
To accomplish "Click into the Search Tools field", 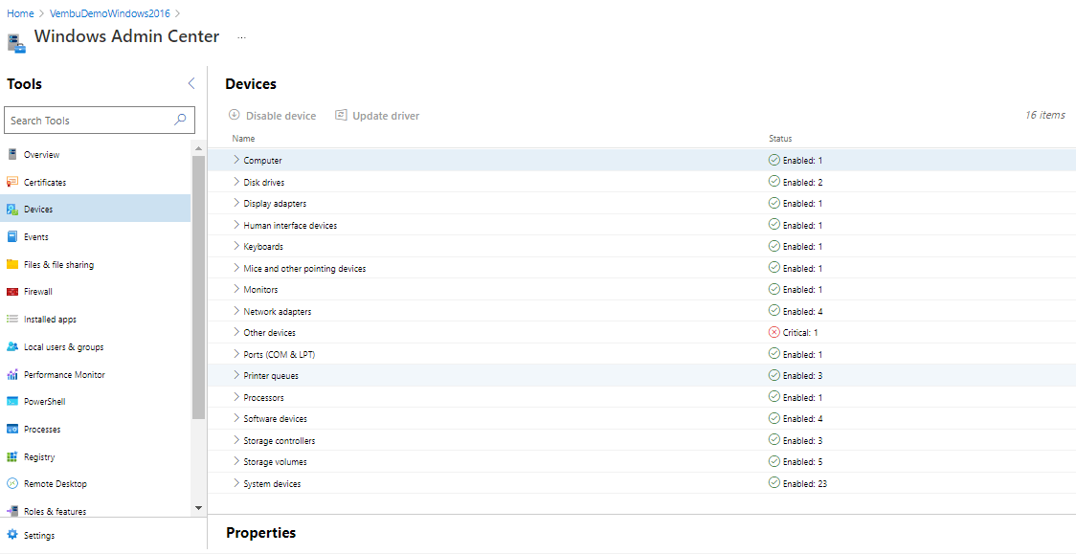I will point(100,120).
